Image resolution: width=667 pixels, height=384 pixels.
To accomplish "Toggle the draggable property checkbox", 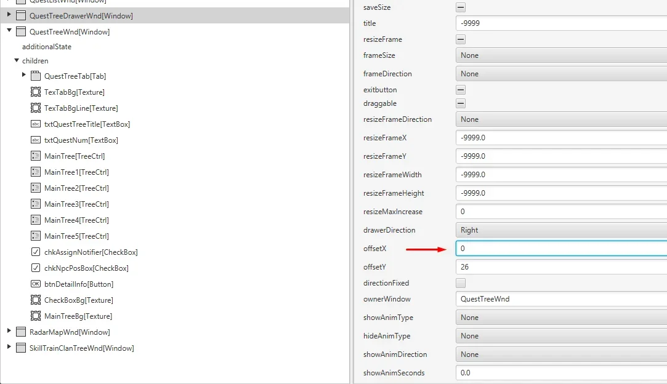I will tap(461, 103).
